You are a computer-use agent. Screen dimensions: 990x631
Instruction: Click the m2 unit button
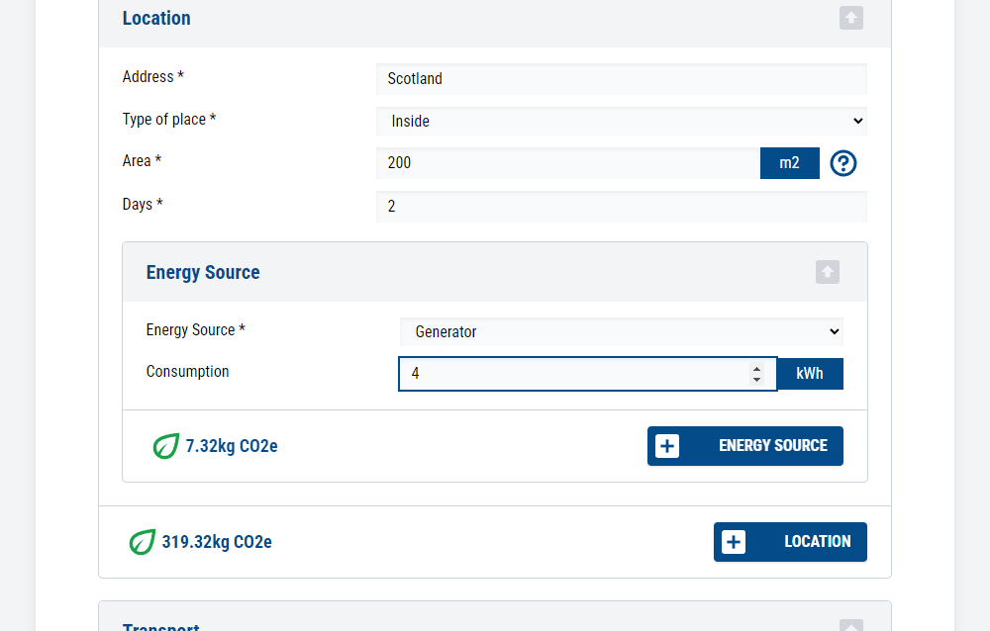pyautogui.click(x=789, y=162)
